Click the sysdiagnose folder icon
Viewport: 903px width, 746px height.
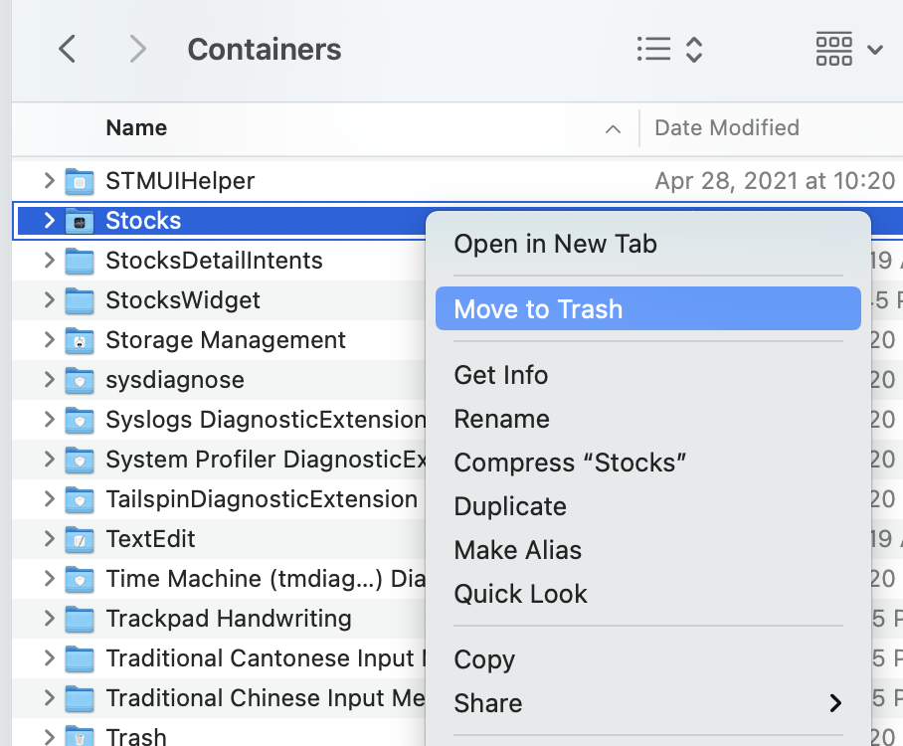coord(80,381)
